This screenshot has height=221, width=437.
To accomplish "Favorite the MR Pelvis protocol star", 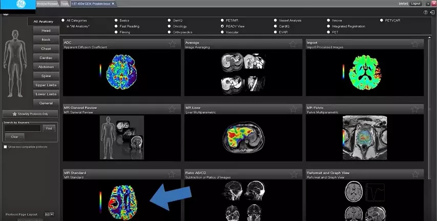I will pyautogui.click(x=414, y=109).
